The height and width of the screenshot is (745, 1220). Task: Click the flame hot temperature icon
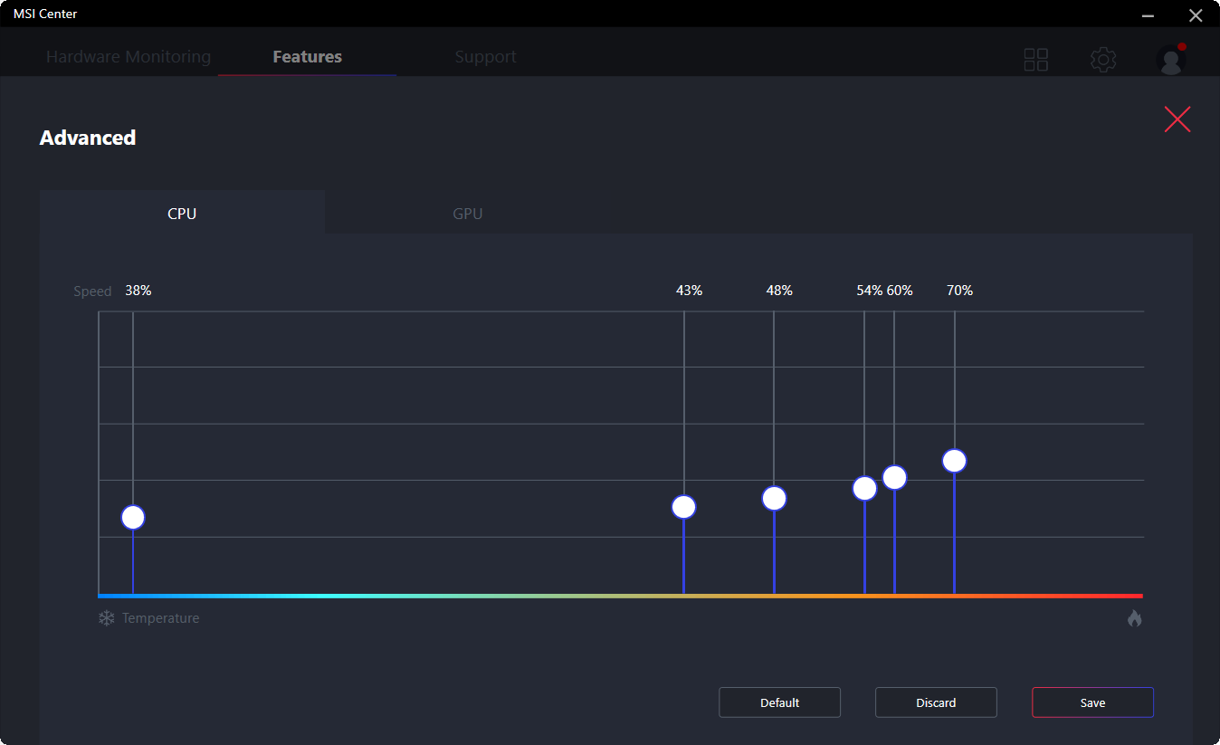pos(1134,618)
